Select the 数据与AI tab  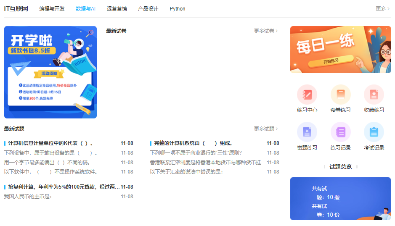pos(85,9)
